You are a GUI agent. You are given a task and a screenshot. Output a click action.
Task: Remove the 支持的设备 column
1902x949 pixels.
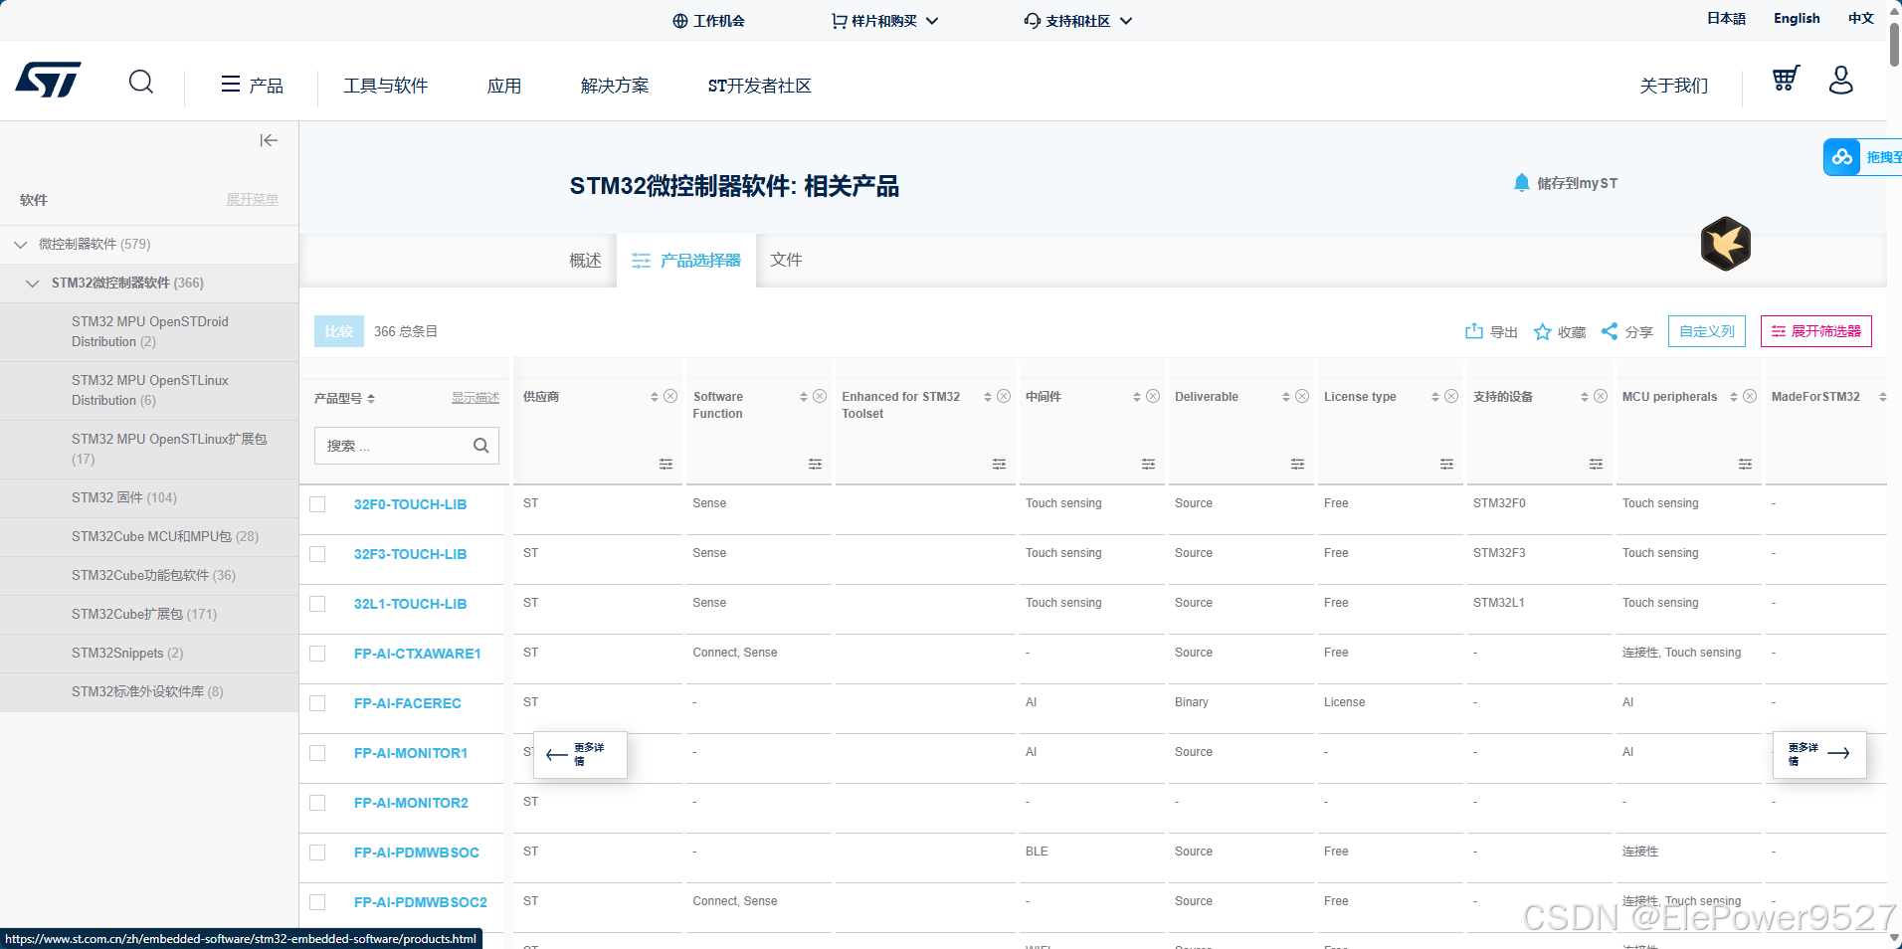1601,396
